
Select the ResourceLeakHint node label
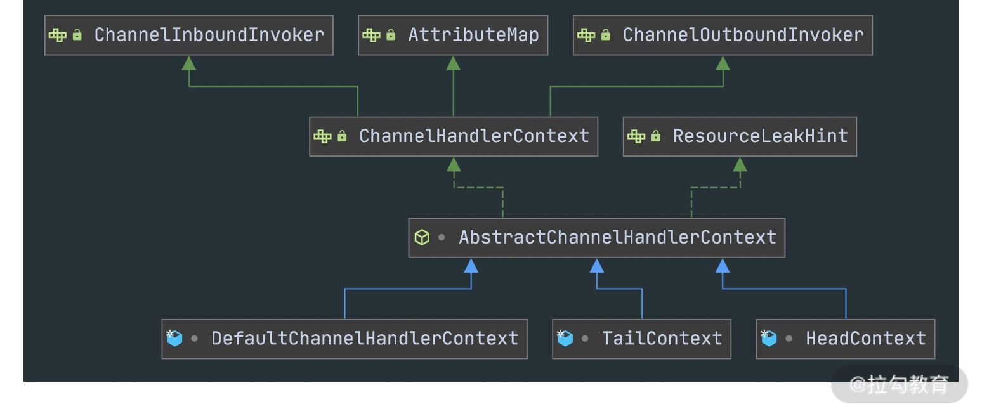760,136
